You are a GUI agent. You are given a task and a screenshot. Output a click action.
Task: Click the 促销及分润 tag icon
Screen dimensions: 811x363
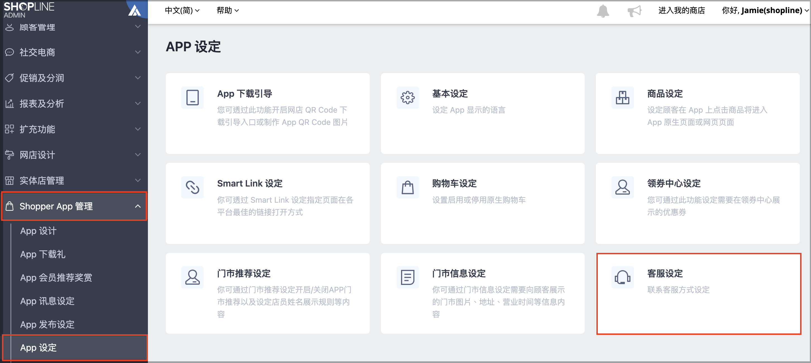click(x=9, y=78)
